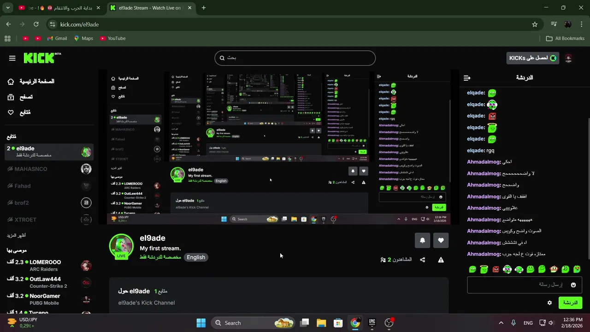Select Fahad channel in sidebar
The height and width of the screenshot is (332, 590).
[49, 186]
